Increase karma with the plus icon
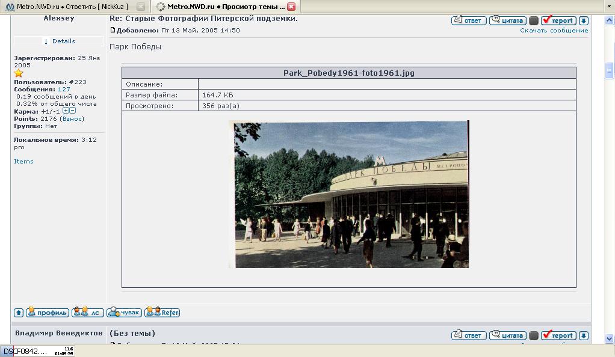This screenshot has width=615, height=357. click(66, 111)
